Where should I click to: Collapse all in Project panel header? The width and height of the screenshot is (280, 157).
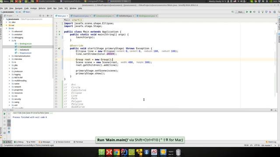pos(43,16)
